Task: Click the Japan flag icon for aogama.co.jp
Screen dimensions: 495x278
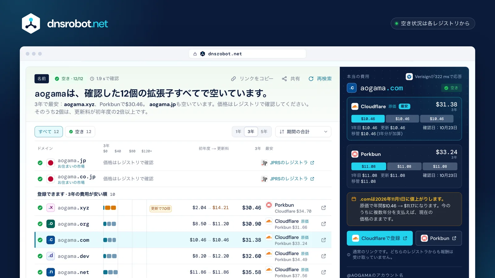Action: point(51,179)
